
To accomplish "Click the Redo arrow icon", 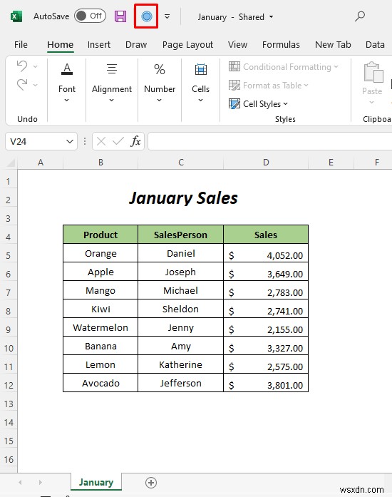I will coord(22,85).
